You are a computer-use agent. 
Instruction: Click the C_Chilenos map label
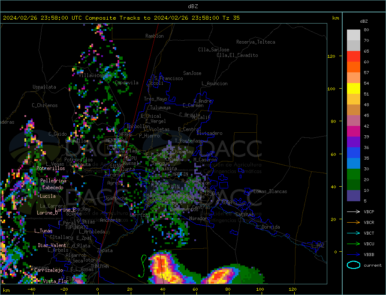45,105
